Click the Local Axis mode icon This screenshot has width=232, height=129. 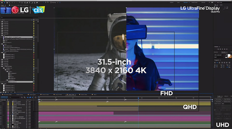pyautogui.click(x=44, y=3)
